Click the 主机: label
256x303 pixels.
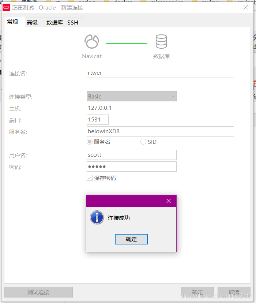point(15,109)
